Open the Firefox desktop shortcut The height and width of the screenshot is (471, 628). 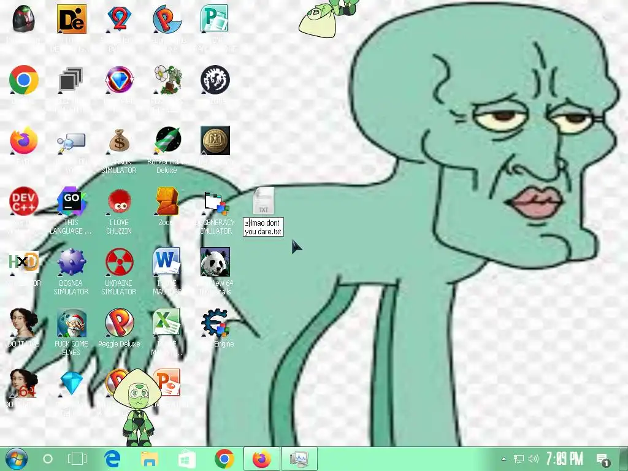click(24, 140)
